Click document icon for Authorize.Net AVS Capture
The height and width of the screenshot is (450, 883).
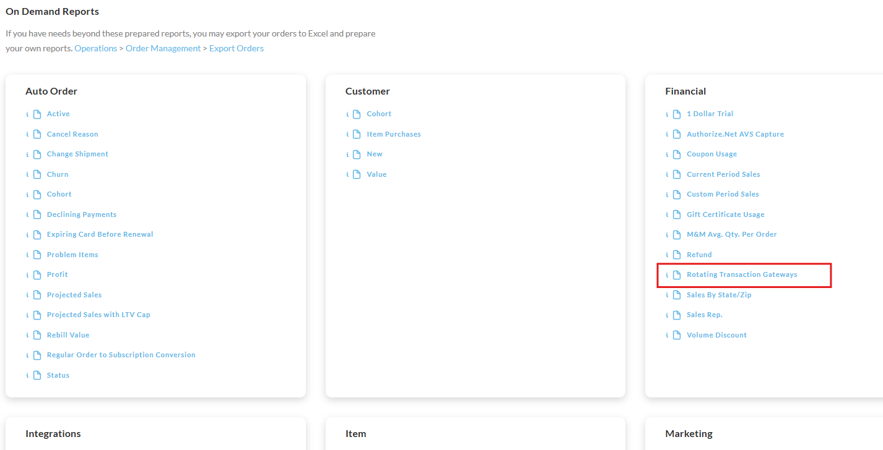(677, 134)
